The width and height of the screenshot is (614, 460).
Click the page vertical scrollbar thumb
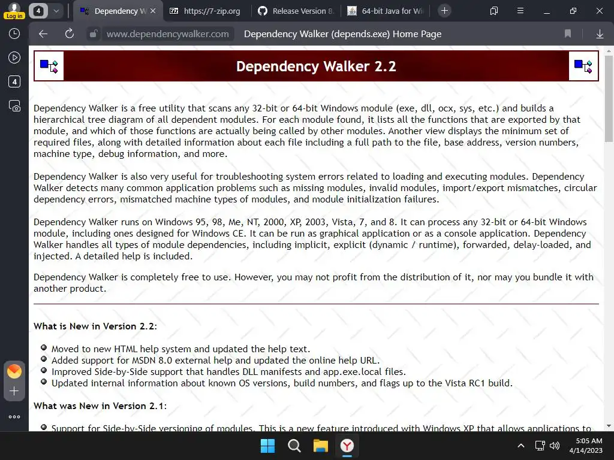pyautogui.click(x=609, y=99)
